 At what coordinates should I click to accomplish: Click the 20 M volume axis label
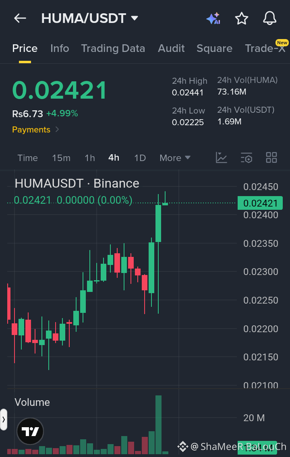tap(254, 418)
